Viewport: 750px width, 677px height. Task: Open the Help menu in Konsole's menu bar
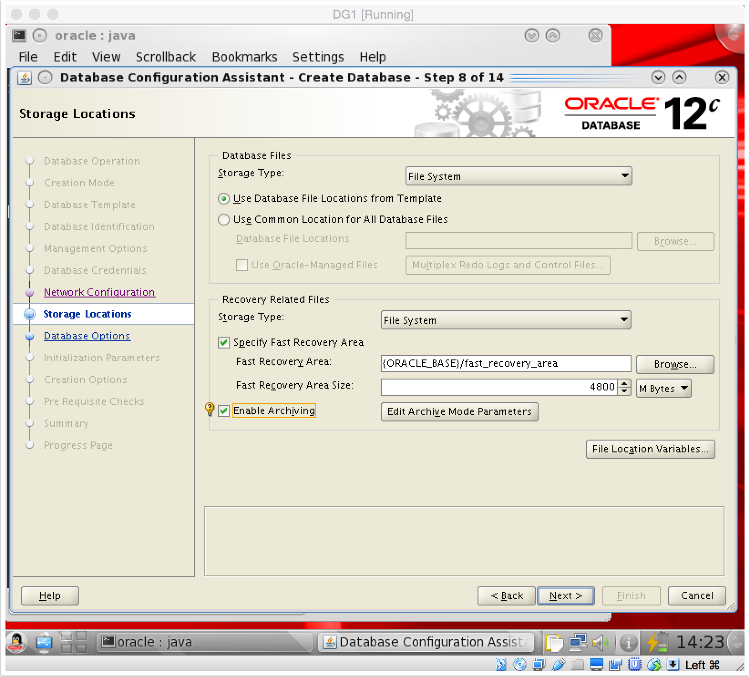[x=372, y=57]
